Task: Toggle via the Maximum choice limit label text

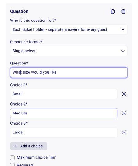Action: [36, 157]
